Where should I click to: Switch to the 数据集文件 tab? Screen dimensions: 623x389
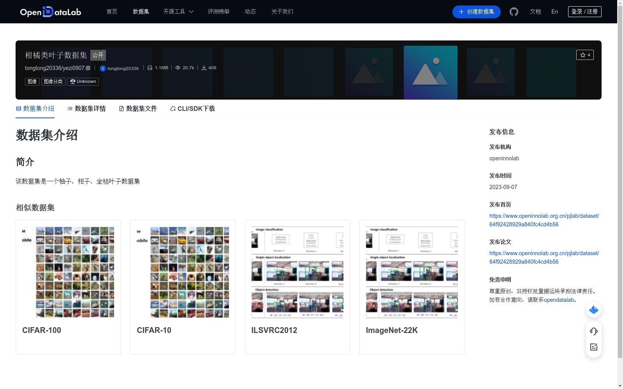138,109
